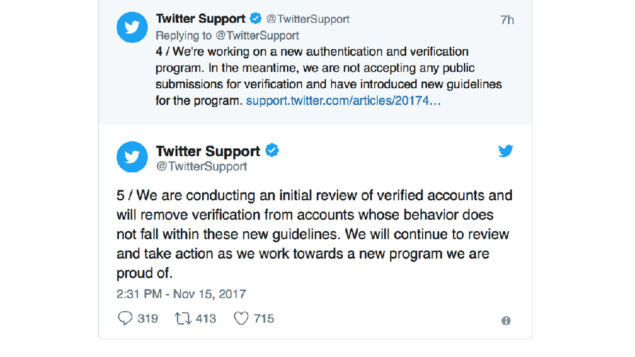Click the verified badge in the main tweet
Viewport: 635px width, 357px height.
point(272,150)
